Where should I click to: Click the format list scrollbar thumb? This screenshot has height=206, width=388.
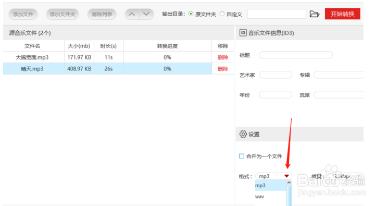click(x=289, y=196)
